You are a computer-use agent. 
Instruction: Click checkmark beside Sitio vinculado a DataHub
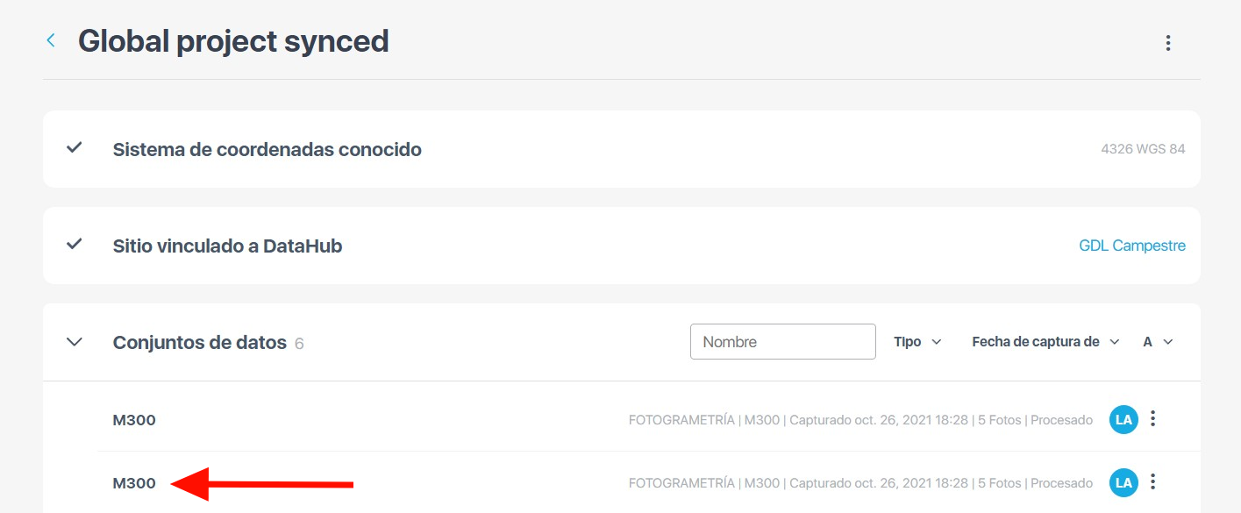point(75,245)
